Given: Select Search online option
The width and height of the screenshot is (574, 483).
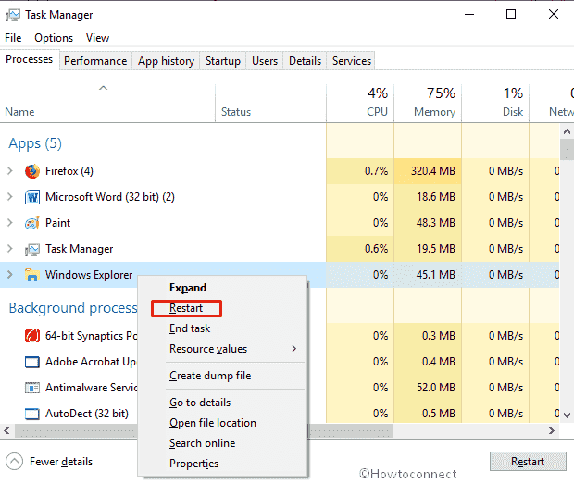Looking at the screenshot, I should [202, 443].
